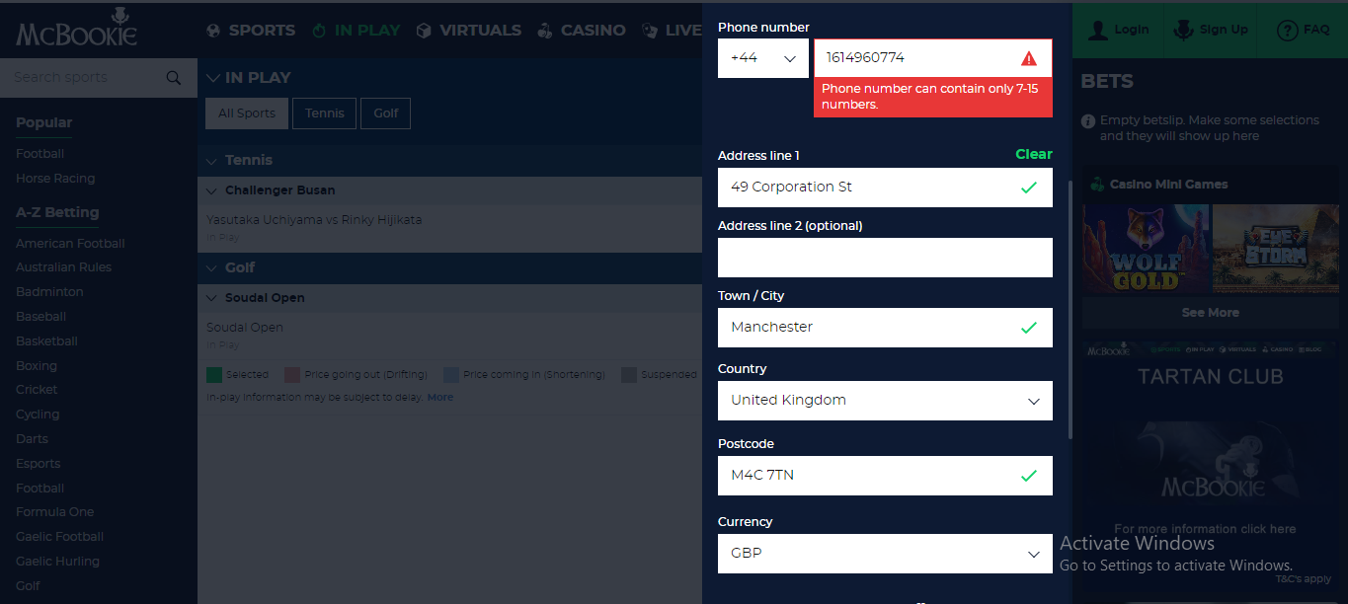
Task: Click the Login button
Action: [1119, 30]
